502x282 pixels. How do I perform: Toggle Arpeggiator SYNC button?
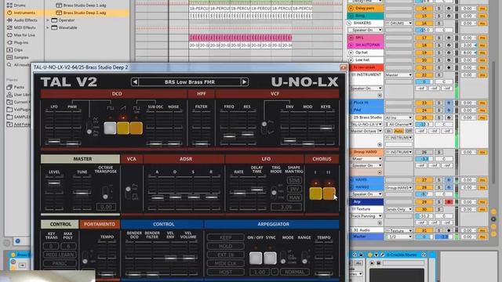click(x=270, y=258)
